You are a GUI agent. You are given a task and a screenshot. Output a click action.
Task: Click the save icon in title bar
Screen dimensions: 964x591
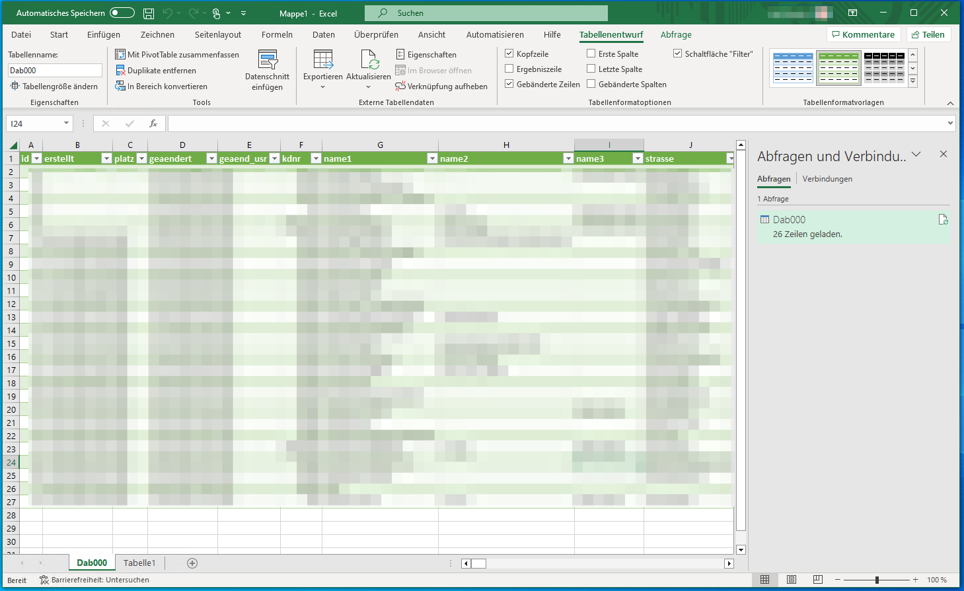click(x=149, y=13)
